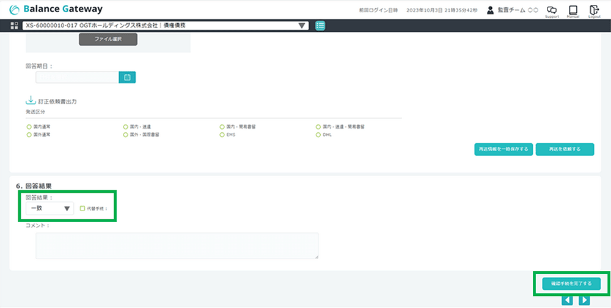The image size is (611, 308).
Task: Click the teal list icon beside company selector
Action: click(x=320, y=26)
